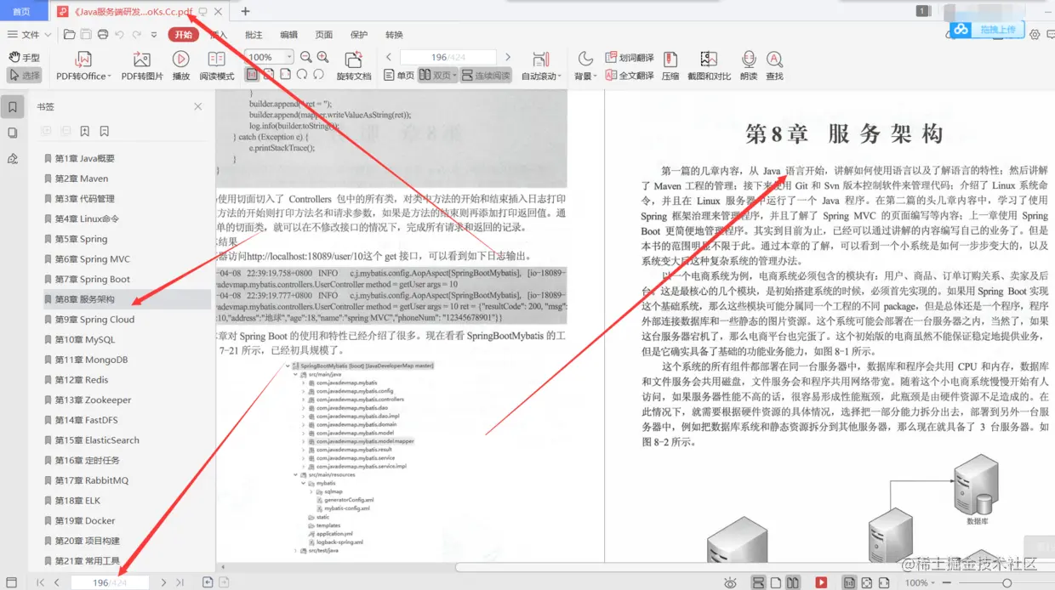This screenshot has height=590, width=1055.
Task: Switch to the 开始 ribbon tab
Action: (x=183, y=35)
